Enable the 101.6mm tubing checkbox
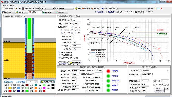The width and height of the screenshot is (172, 97). (x=72, y=33)
